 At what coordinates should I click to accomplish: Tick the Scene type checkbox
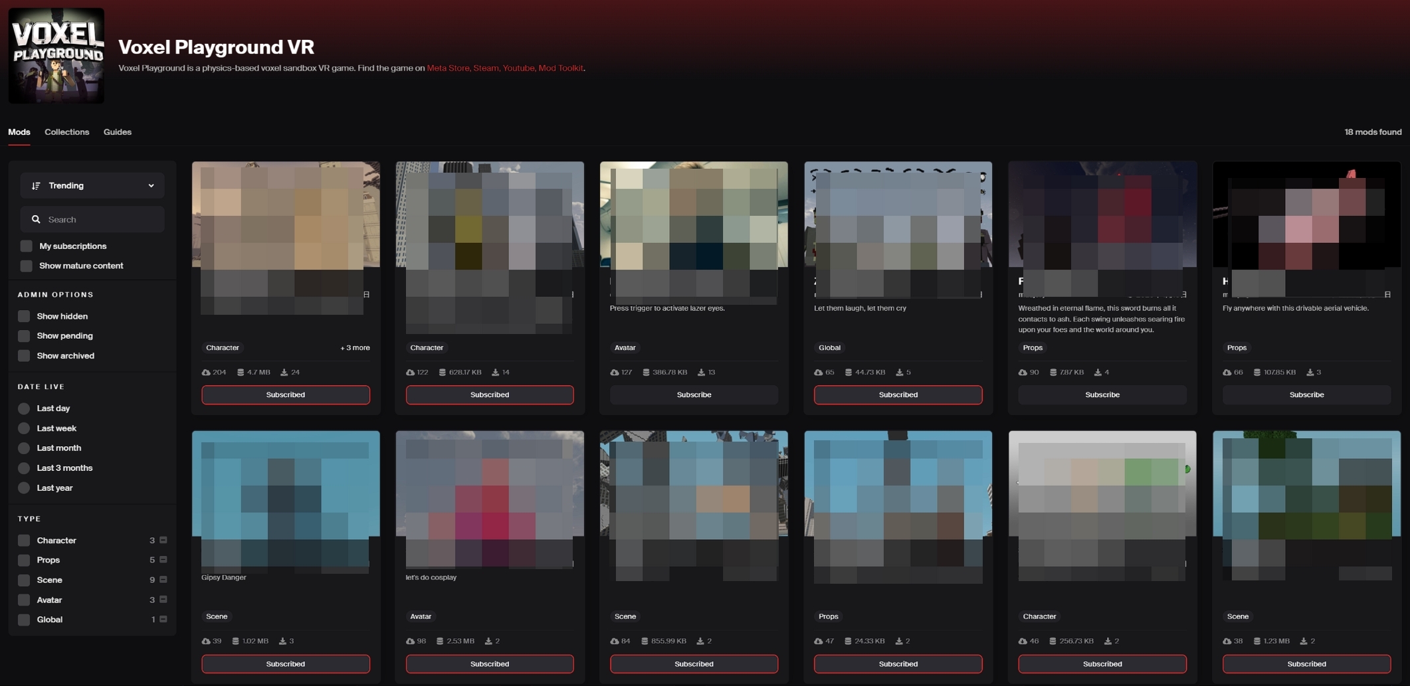point(24,580)
